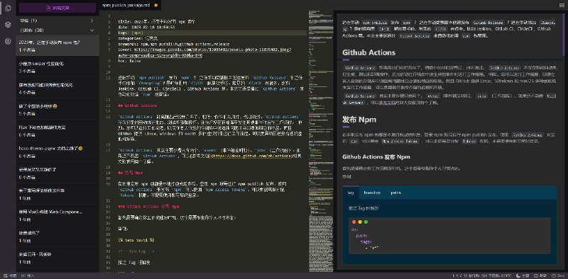Select the 'branches' tab in the preview
Screen dimensions: 568x279
point(372,193)
